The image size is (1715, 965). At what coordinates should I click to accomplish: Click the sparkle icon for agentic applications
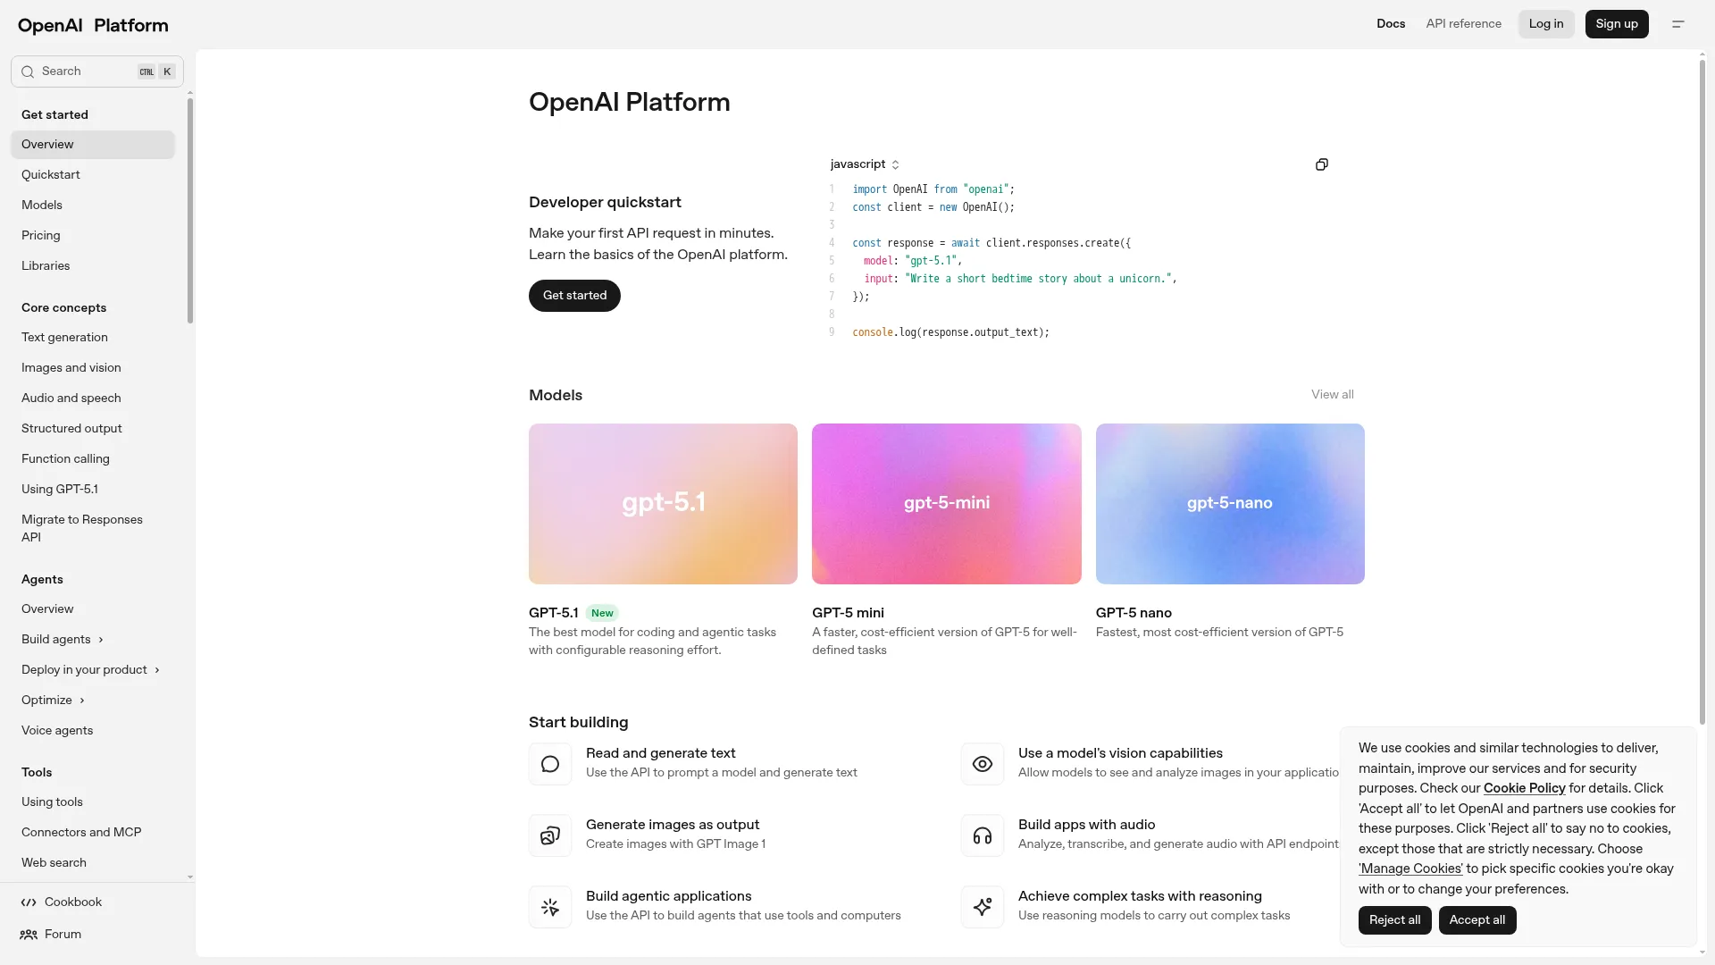click(550, 907)
